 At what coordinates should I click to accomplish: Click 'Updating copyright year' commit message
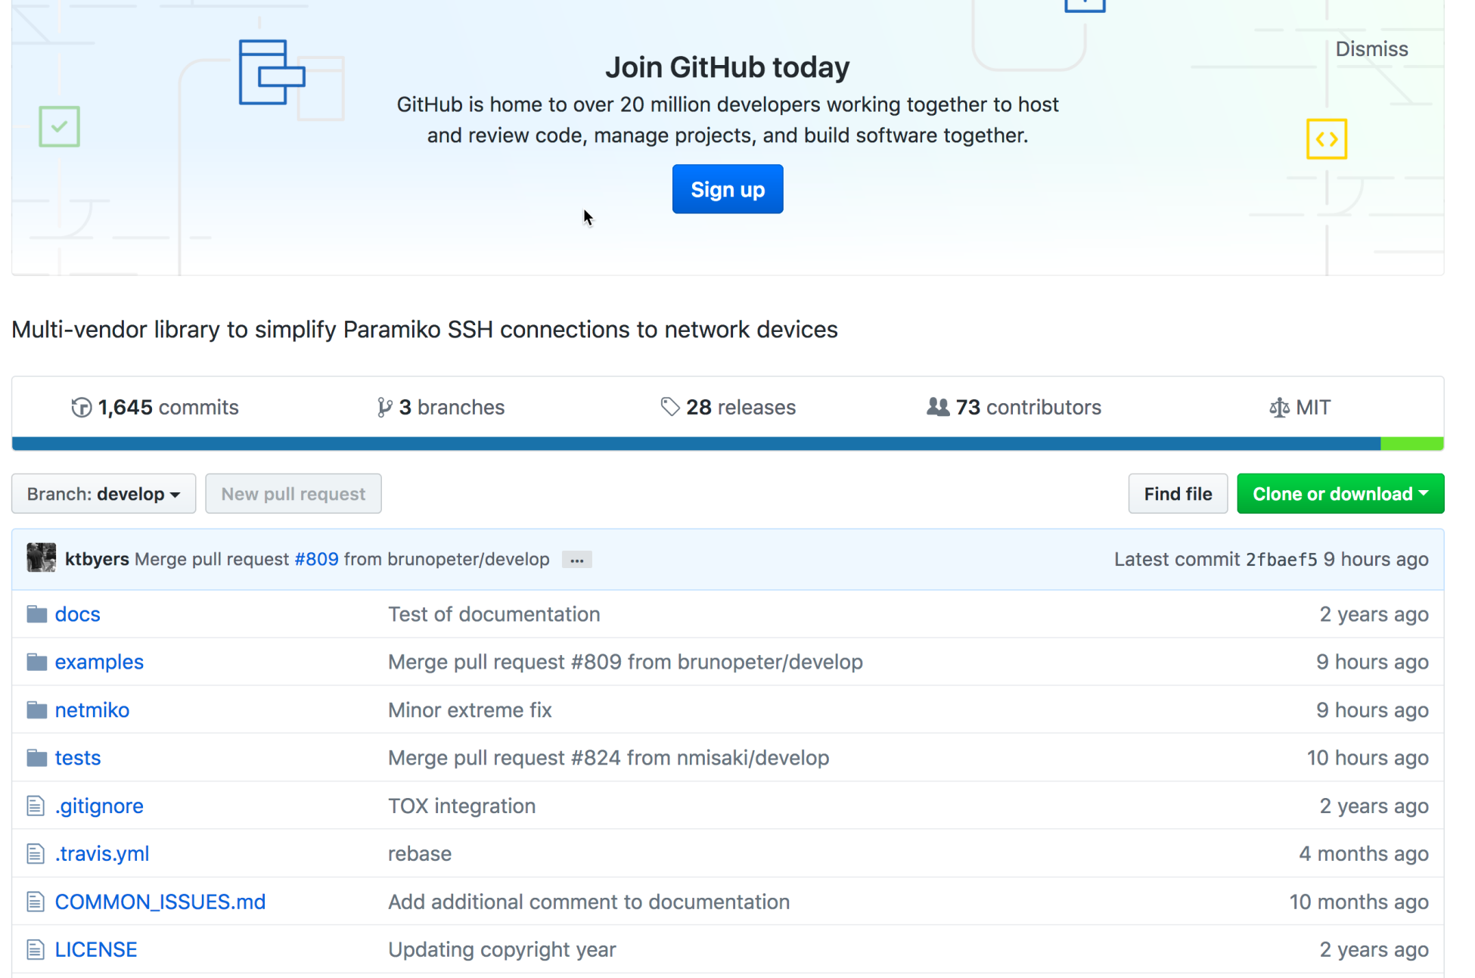(502, 949)
